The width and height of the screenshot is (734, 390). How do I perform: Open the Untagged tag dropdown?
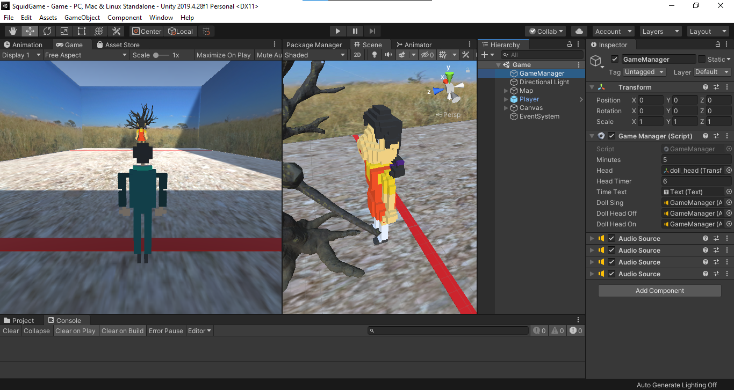click(645, 72)
